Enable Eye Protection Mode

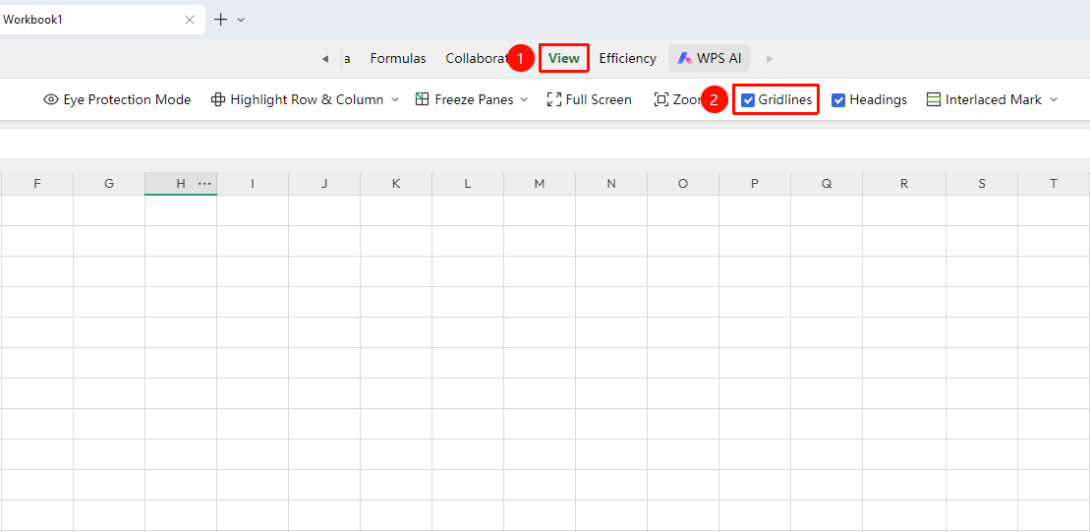pyautogui.click(x=117, y=99)
